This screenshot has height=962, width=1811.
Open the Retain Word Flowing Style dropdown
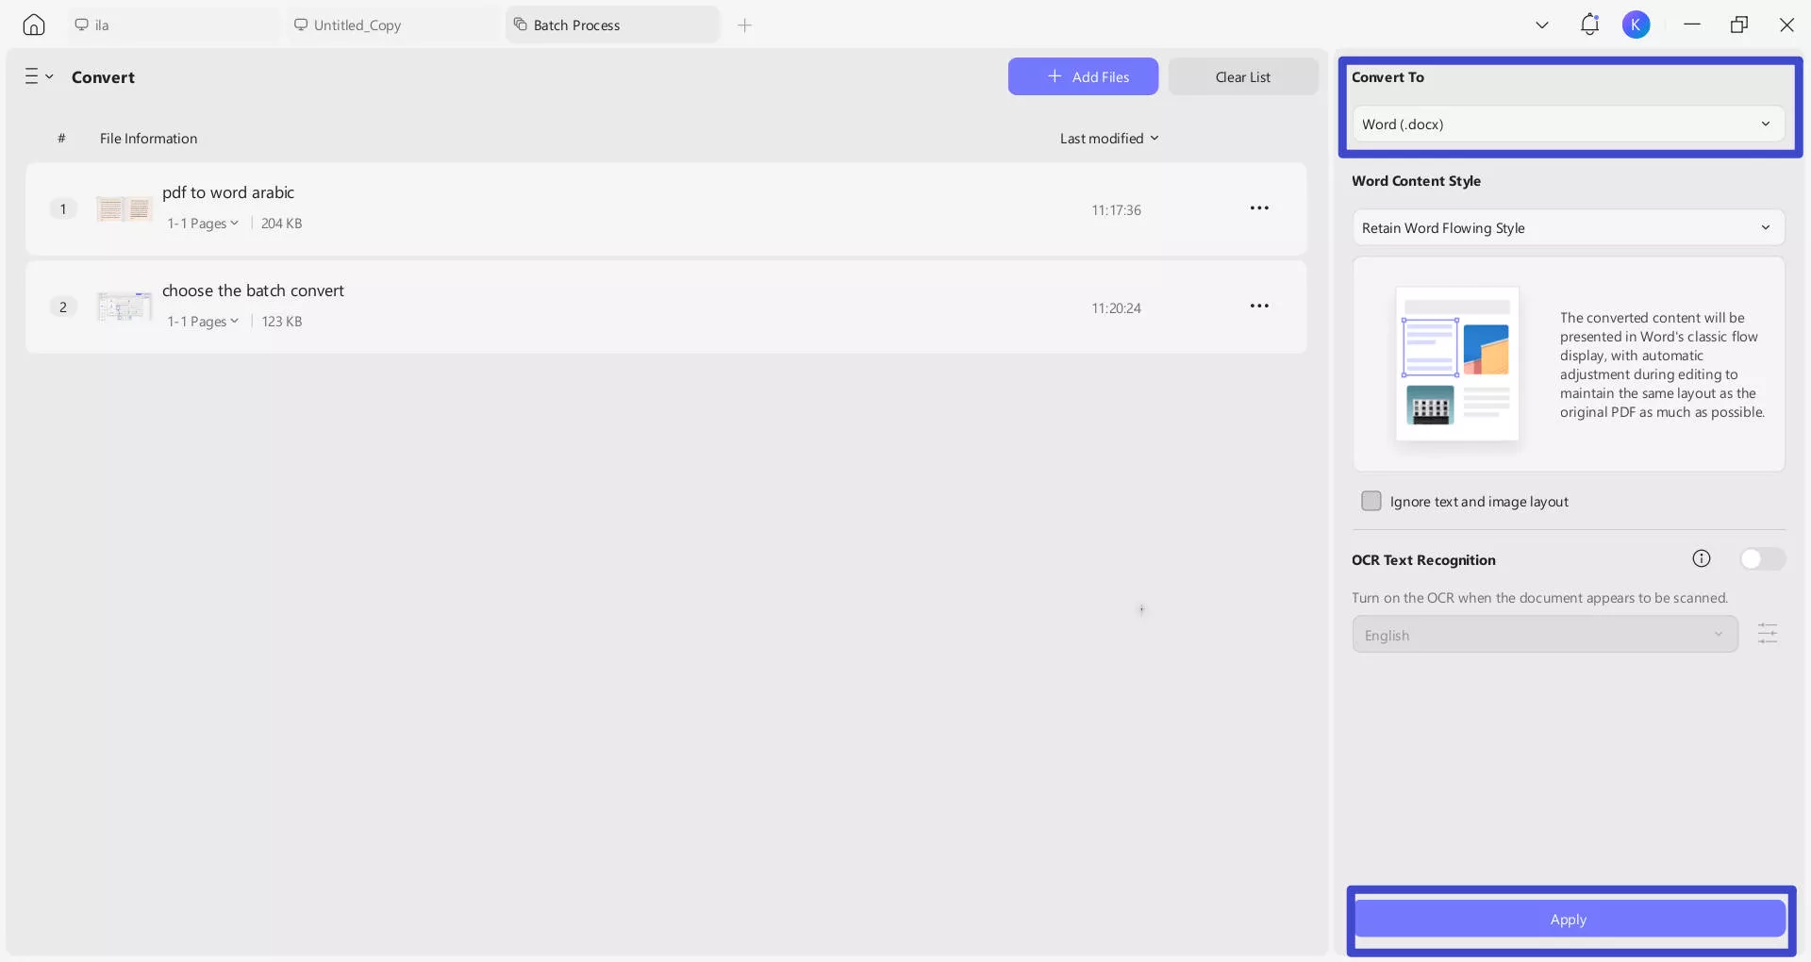1567,227
